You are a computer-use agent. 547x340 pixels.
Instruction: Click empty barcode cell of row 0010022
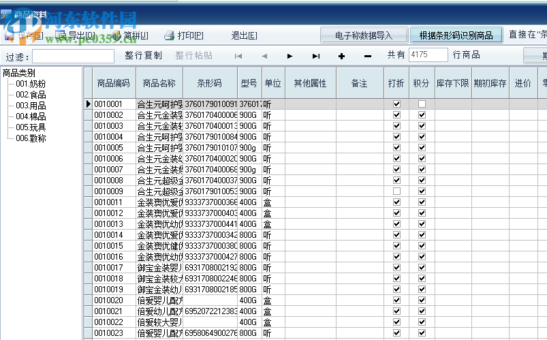coord(210,322)
